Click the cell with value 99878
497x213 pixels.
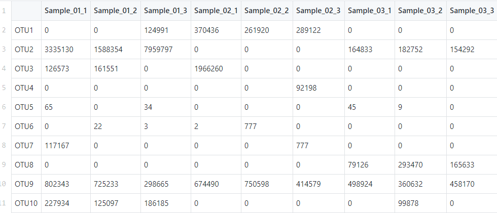pyautogui.click(x=420, y=203)
